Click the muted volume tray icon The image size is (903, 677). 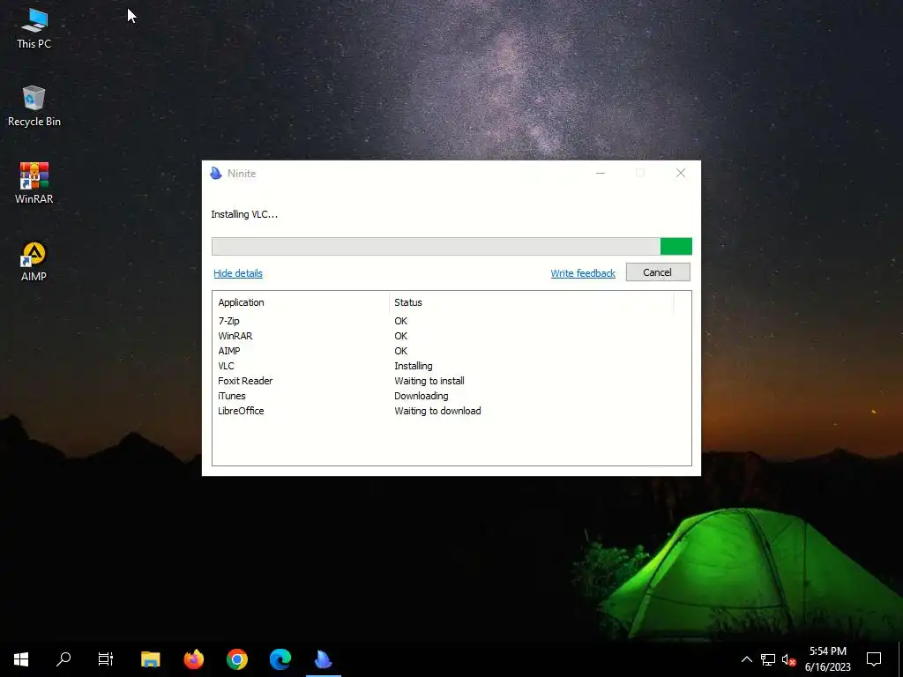point(788,659)
